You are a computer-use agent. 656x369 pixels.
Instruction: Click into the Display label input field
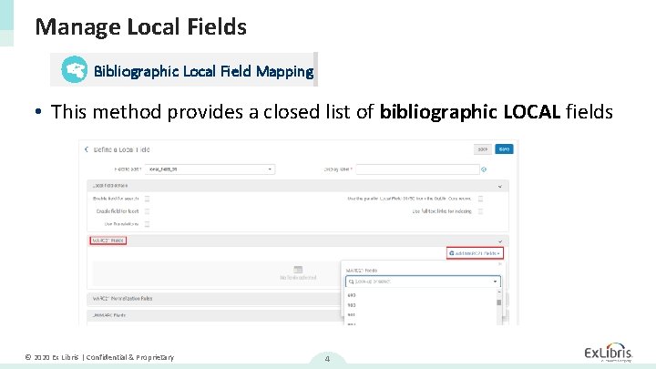click(417, 169)
